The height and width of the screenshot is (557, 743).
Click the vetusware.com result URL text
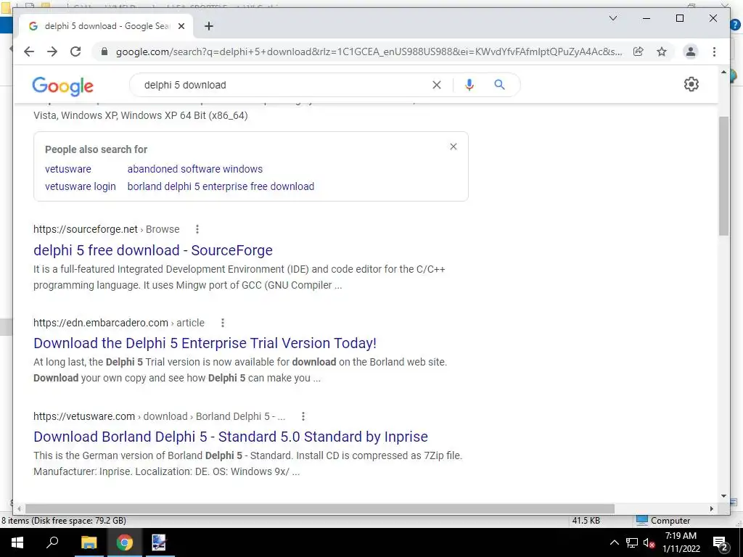[84, 416]
